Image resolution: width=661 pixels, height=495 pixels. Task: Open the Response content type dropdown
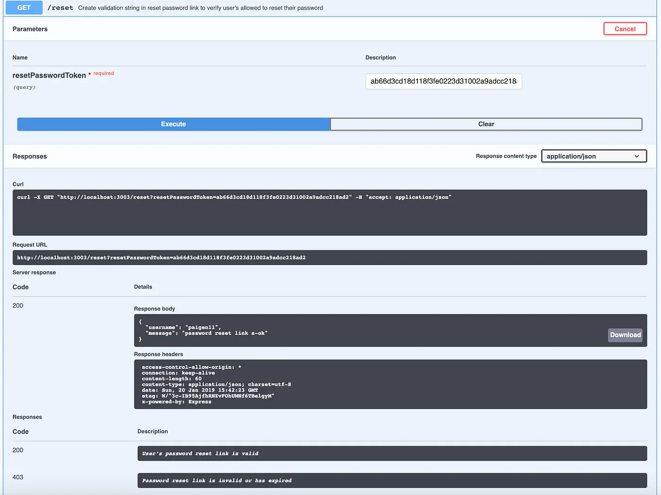(593, 156)
